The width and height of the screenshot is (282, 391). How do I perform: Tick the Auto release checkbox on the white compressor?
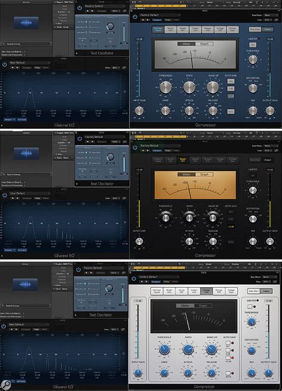coord(228,373)
